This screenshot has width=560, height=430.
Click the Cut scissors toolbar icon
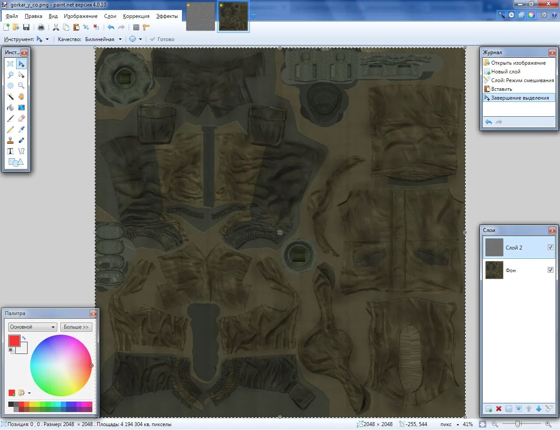tap(56, 27)
